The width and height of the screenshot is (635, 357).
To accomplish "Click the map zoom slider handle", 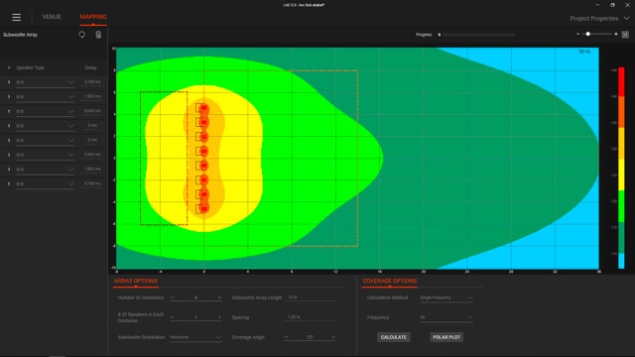I will pyautogui.click(x=588, y=34).
